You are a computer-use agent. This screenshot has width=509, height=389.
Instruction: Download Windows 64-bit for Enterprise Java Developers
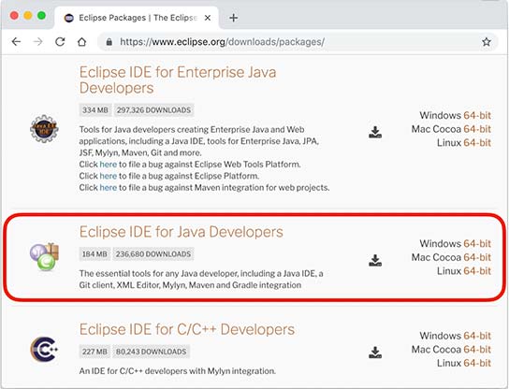coord(477,115)
